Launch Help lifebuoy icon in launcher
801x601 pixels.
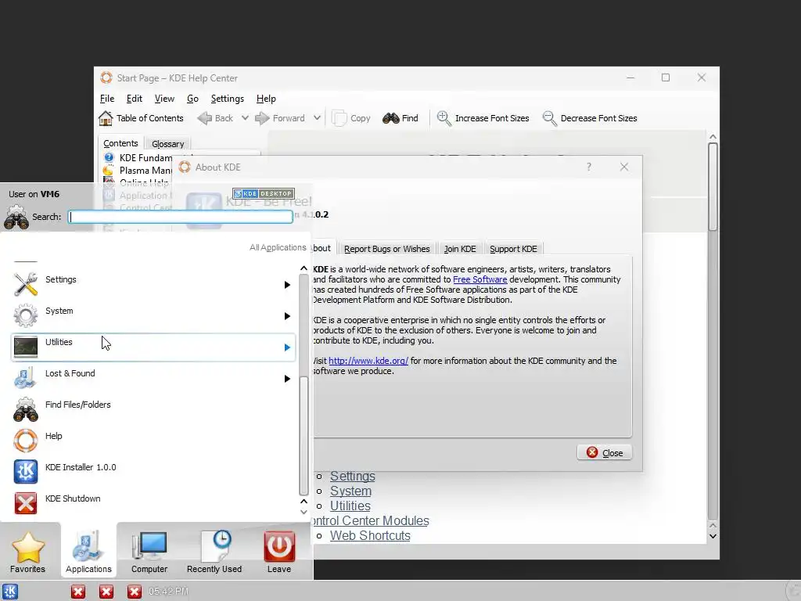(26, 441)
